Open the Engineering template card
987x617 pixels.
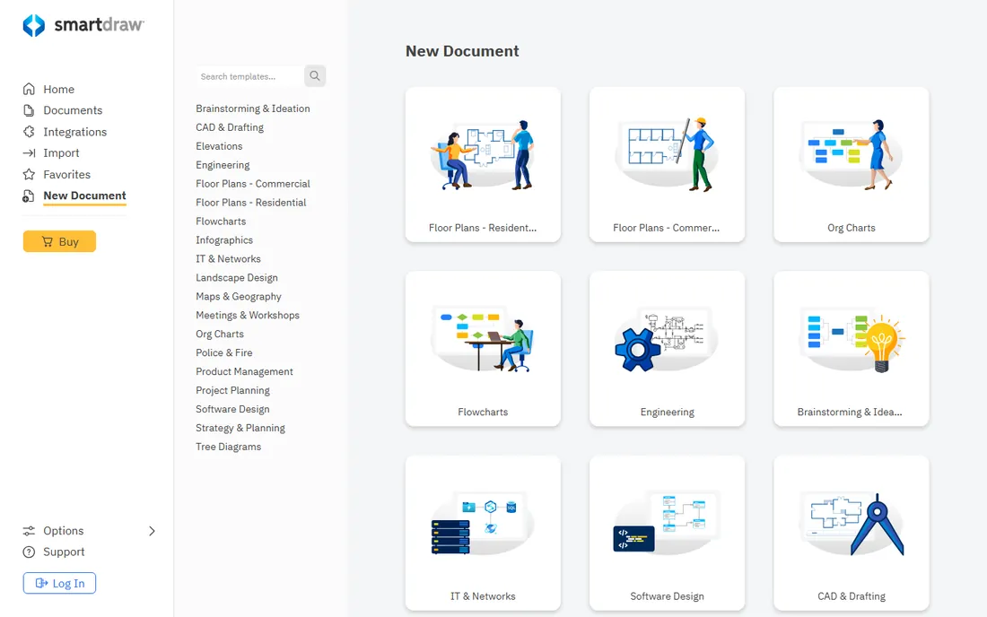[x=668, y=349]
